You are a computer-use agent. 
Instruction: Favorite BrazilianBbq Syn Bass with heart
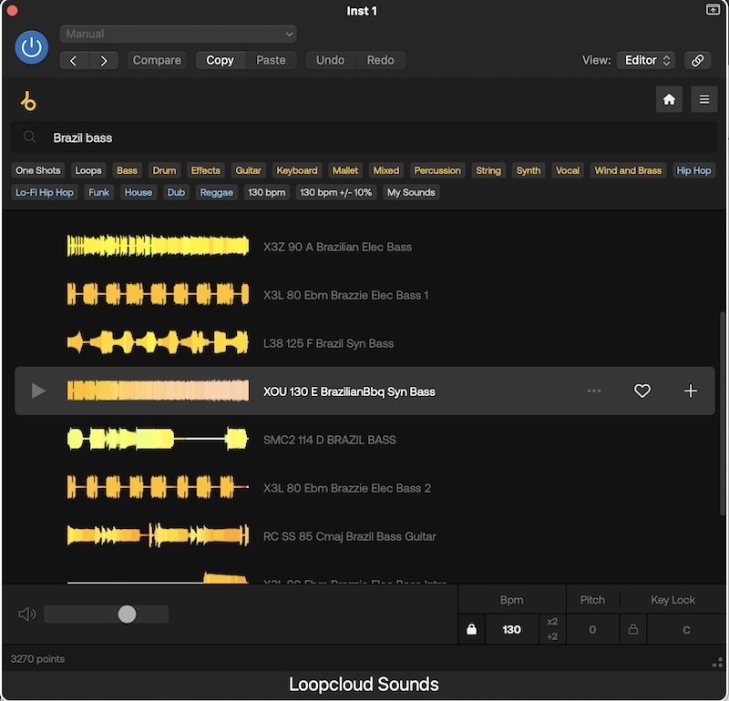(642, 391)
